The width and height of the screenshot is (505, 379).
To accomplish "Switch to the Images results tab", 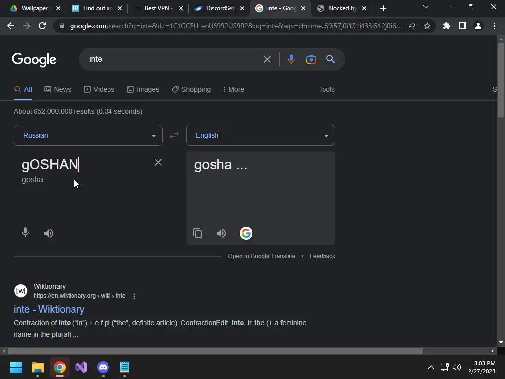I will [143, 89].
